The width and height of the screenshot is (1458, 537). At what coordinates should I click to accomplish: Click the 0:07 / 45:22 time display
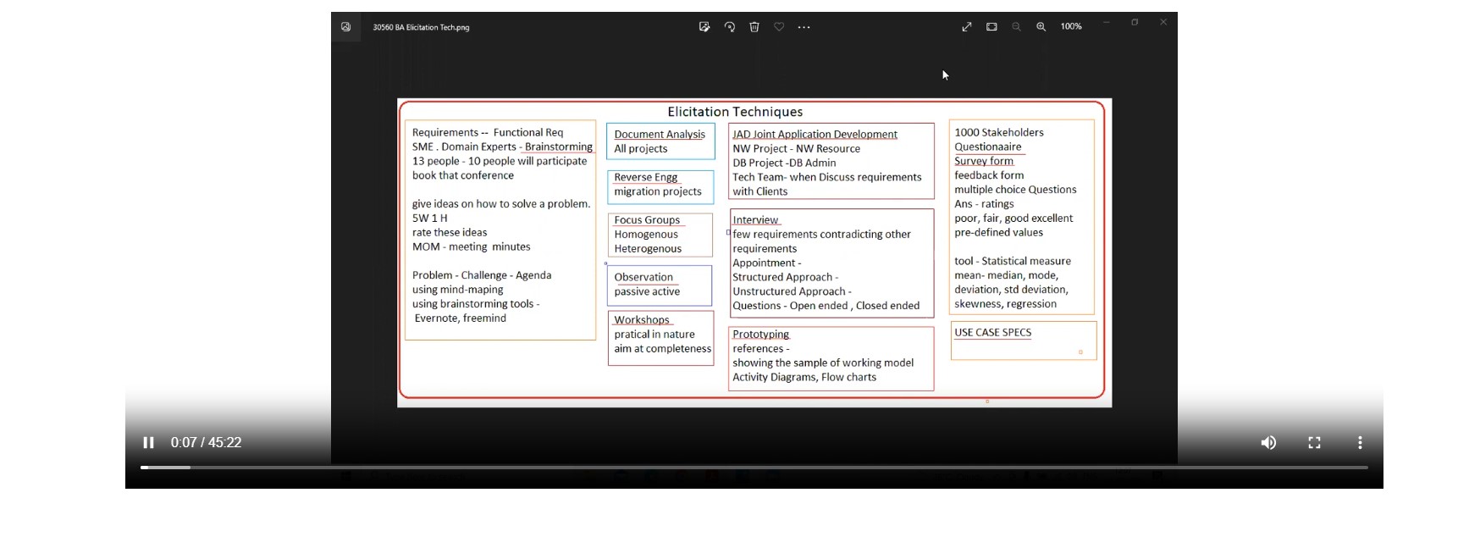[206, 443]
